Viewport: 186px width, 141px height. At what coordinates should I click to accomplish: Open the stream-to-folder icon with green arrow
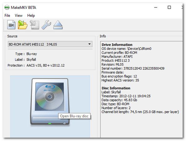point(23,25)
